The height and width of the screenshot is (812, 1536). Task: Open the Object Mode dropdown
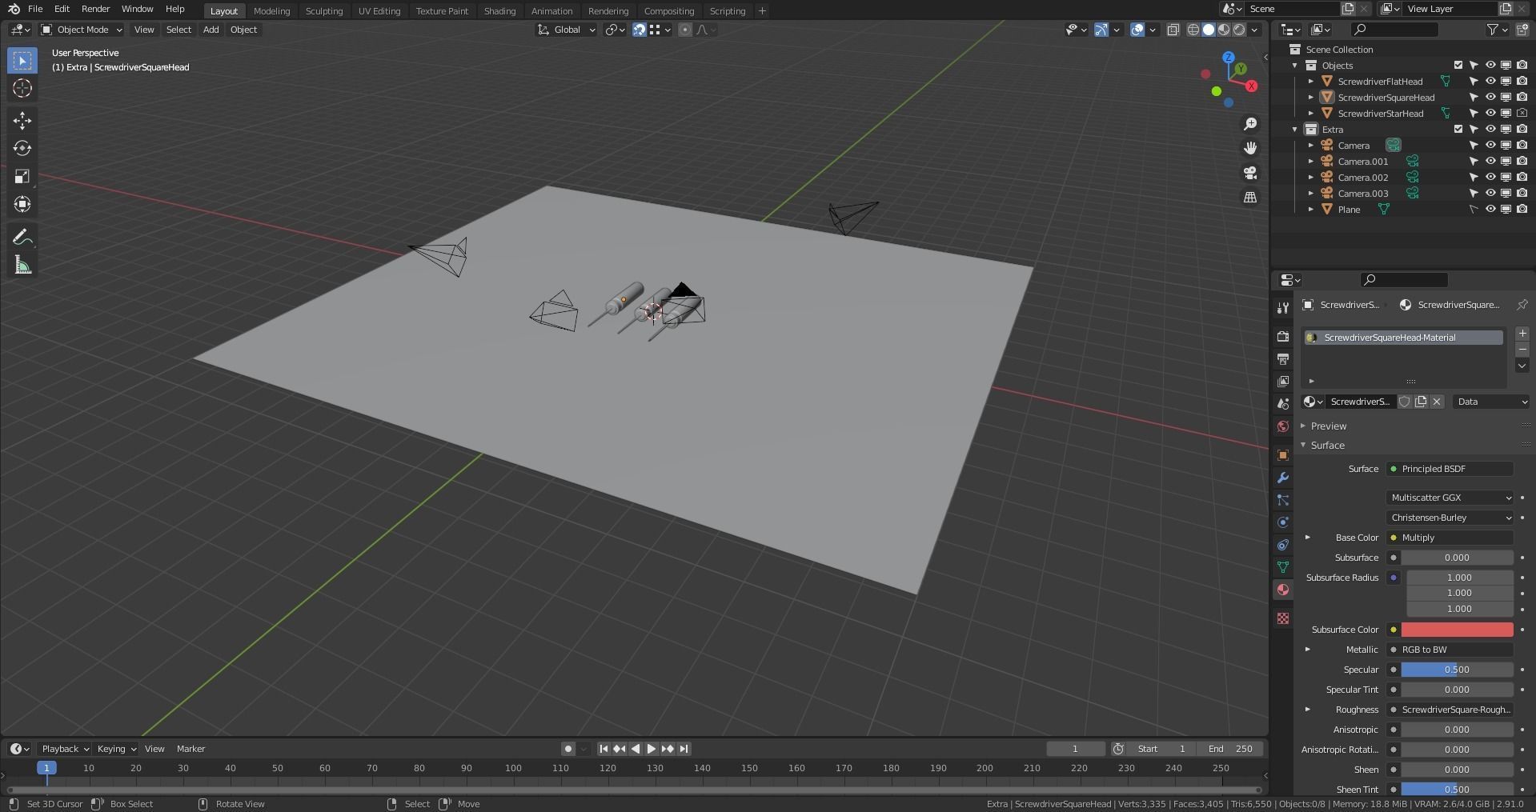pyautogui.click(x=82, y=30)
